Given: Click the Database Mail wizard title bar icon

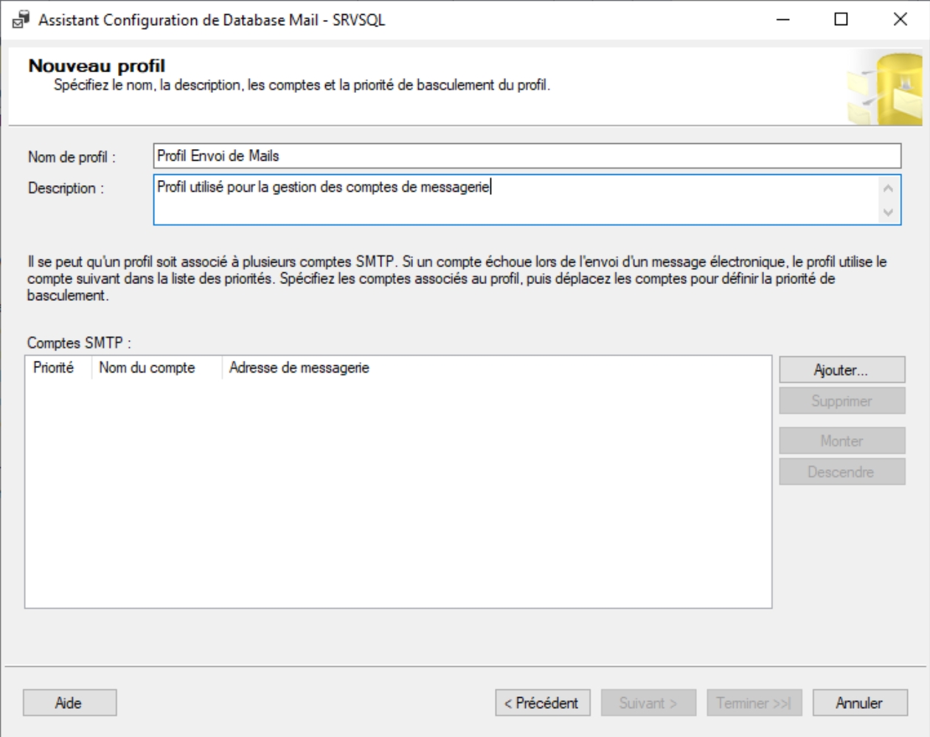Looking at the screenshot, I should [x=21, y=20].
